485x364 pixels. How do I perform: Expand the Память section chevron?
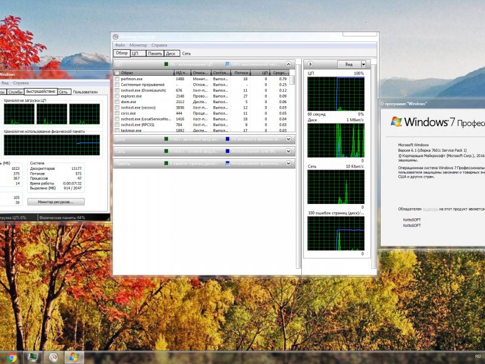(289, 163)
